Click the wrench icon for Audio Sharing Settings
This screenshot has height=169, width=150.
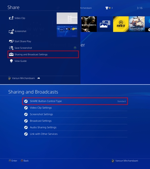(26, 127)
